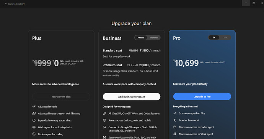
Task: Click the Pro plan title
Action: tap(177, 38)
